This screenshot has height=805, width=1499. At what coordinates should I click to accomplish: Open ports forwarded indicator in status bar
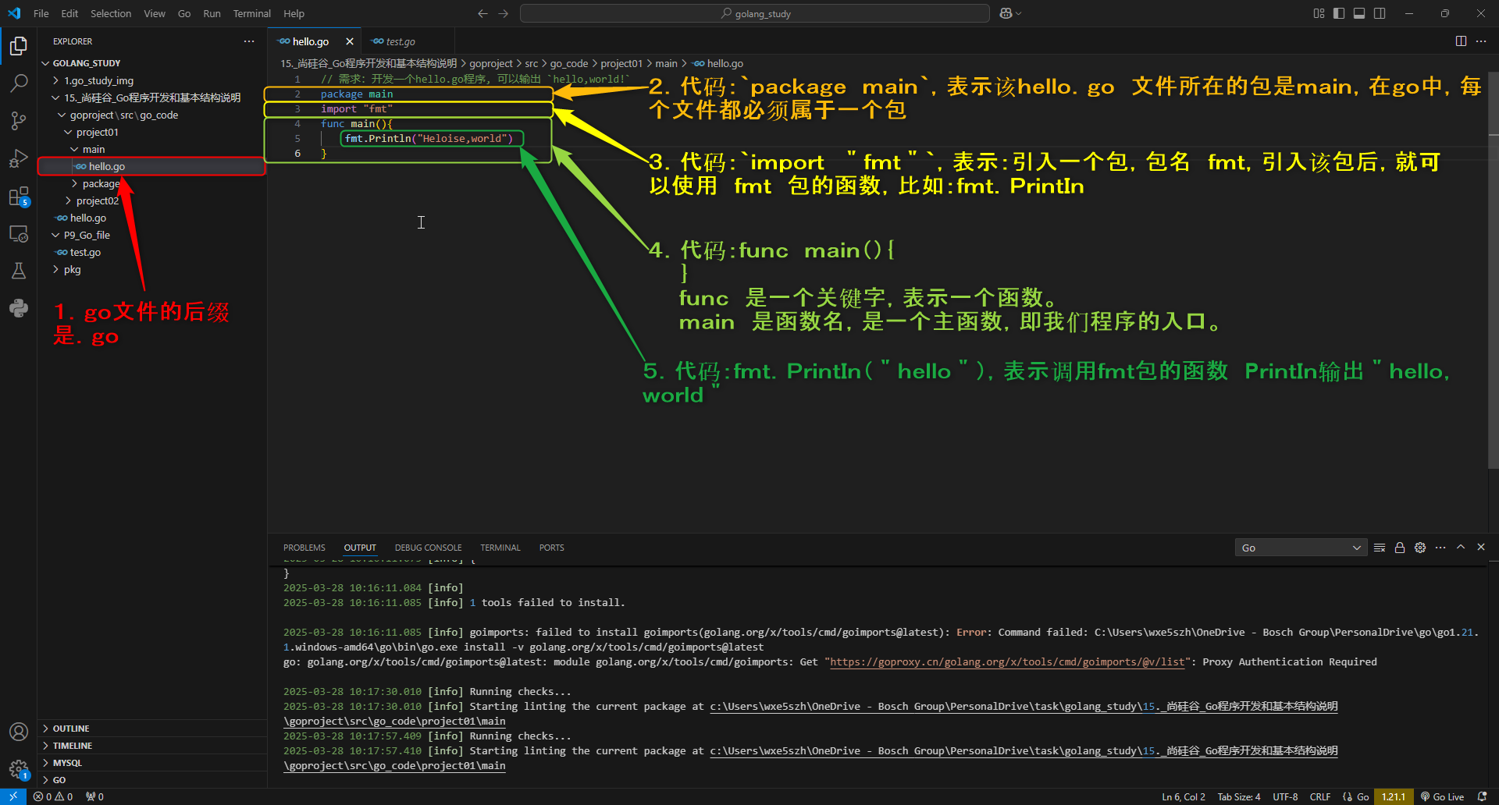click(x=94, y=796)
